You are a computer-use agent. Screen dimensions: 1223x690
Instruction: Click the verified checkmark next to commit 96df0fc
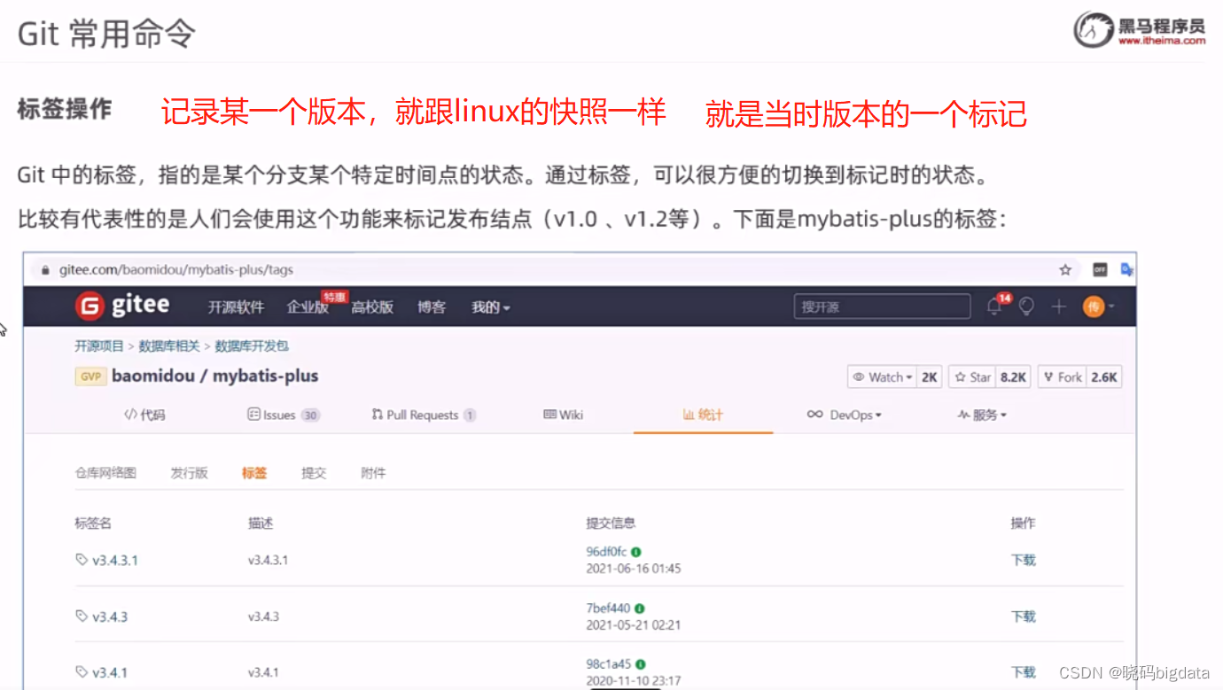635,551
